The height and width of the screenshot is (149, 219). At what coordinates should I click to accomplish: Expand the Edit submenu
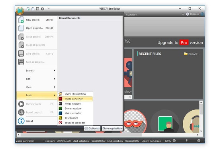(x=37, y=79)
